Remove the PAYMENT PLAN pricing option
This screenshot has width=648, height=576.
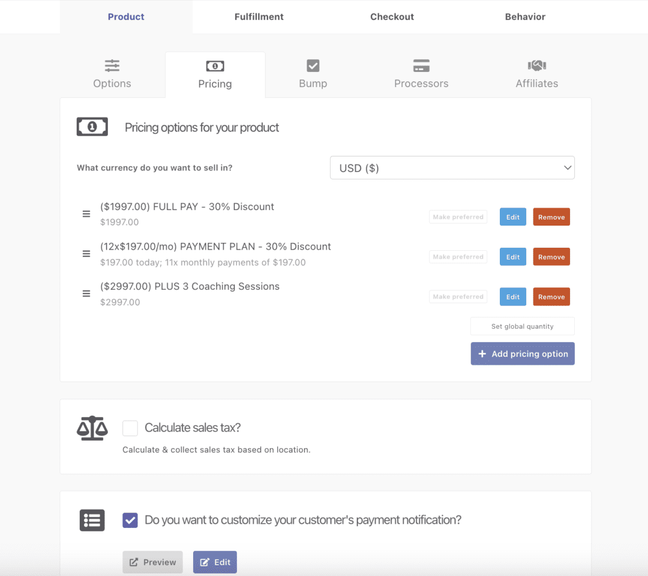pyautogui.click(x=551, y=257)
